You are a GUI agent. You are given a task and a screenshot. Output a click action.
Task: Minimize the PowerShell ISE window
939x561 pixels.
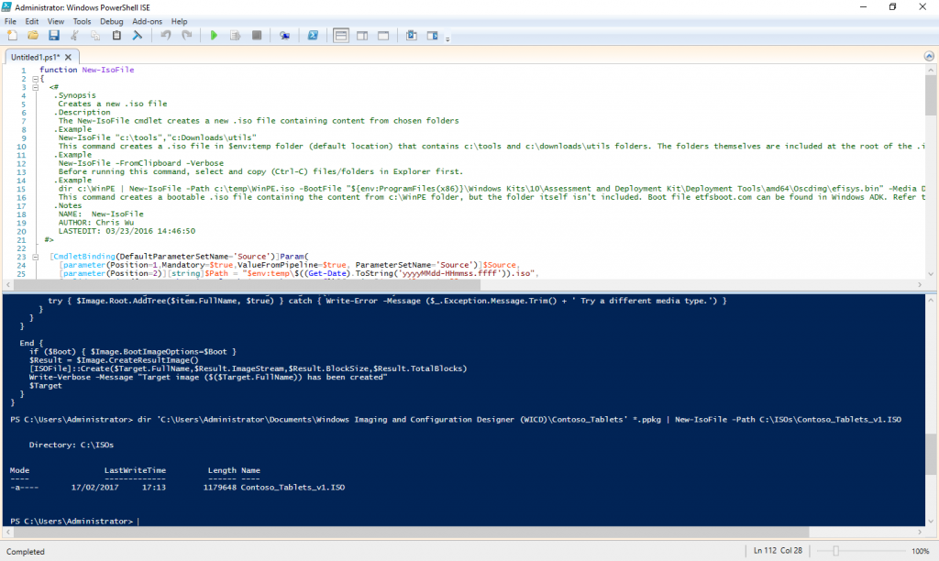[863, 7]
